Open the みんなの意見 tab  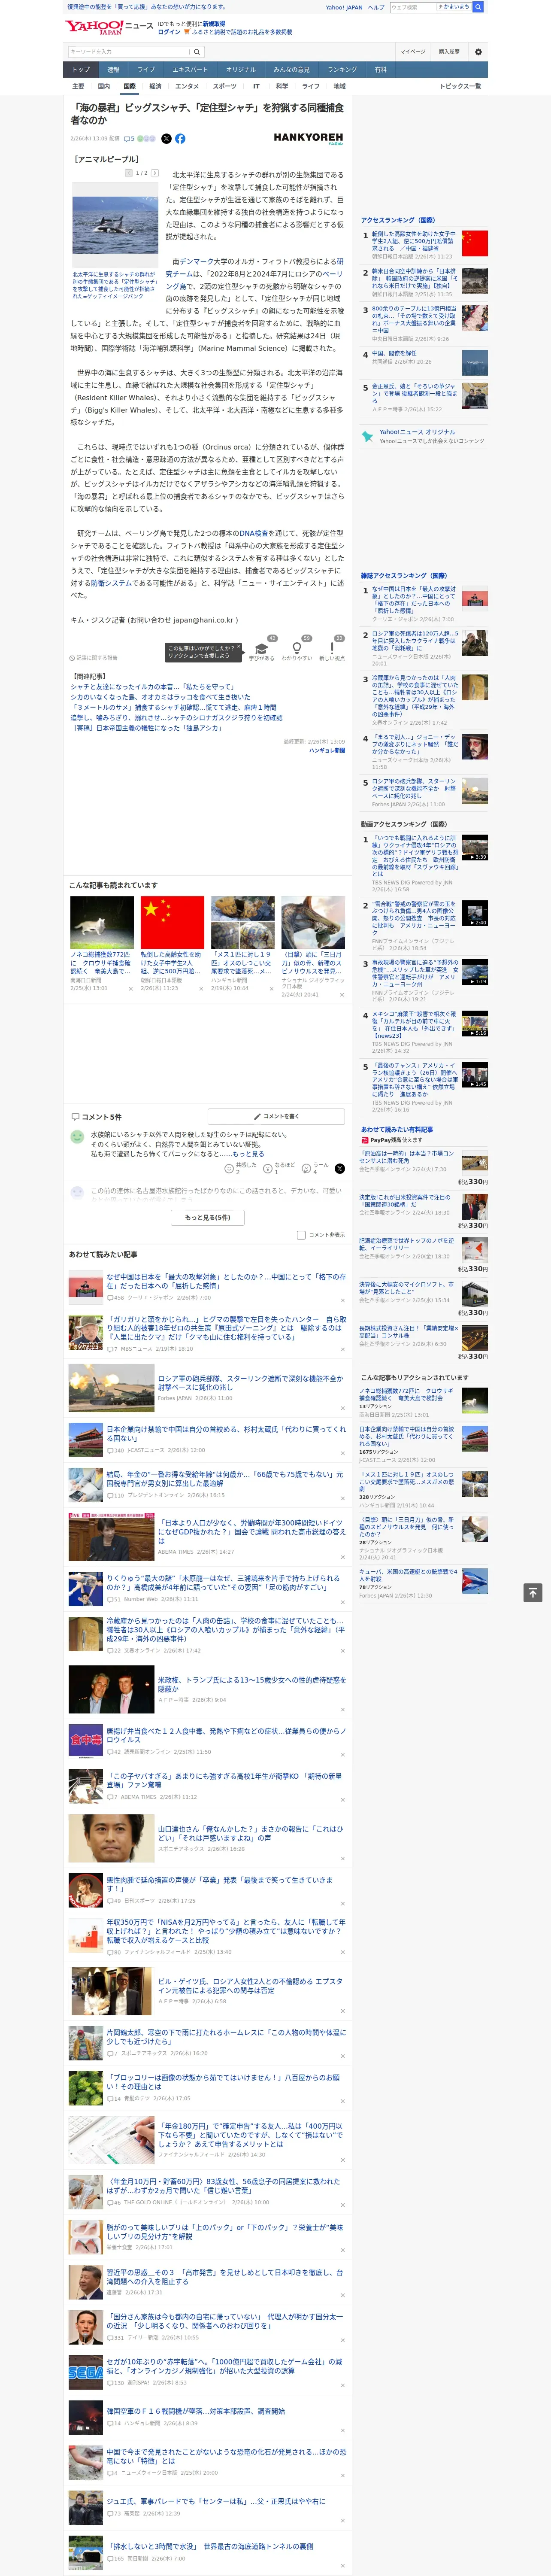pos(291,70)
